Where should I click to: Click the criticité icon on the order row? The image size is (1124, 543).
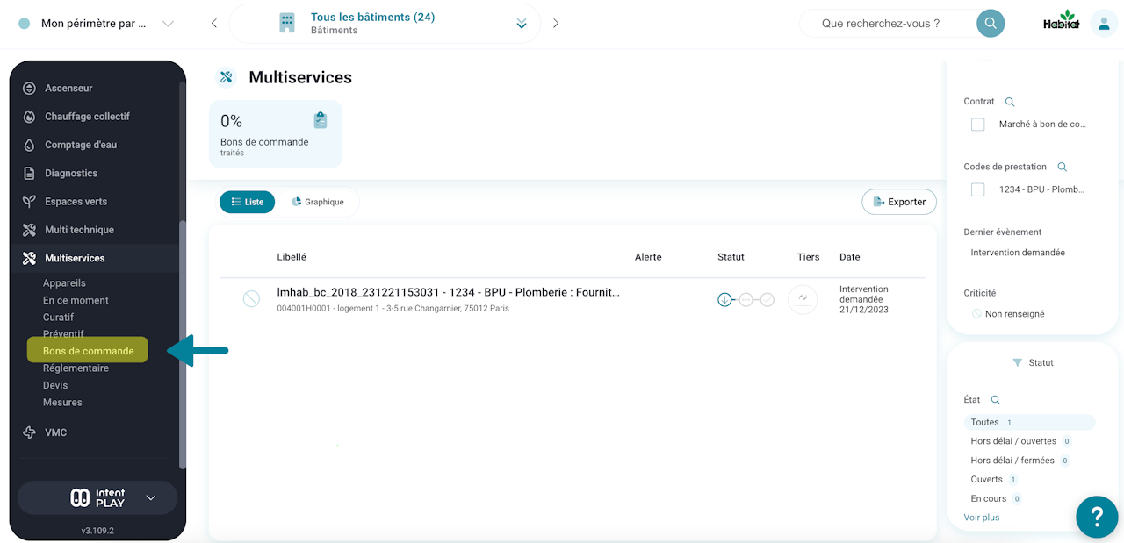[x=251, y=299]
